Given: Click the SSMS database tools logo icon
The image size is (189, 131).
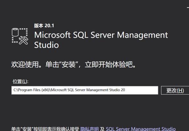Looking at the screenshot, I should pos(20,36).
